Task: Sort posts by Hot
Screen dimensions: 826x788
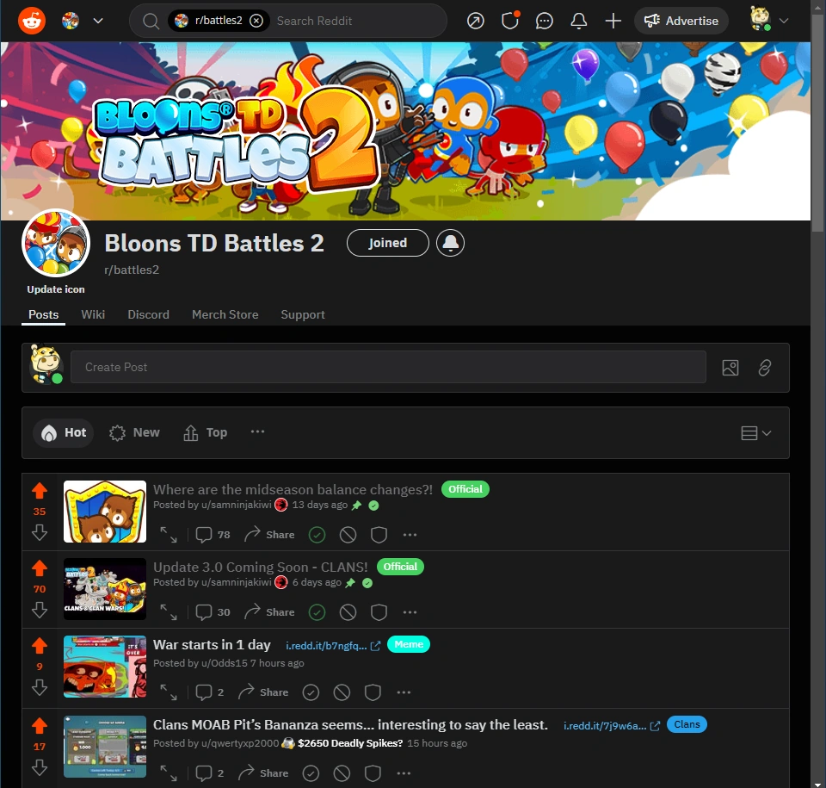Action: coord(63,433)
